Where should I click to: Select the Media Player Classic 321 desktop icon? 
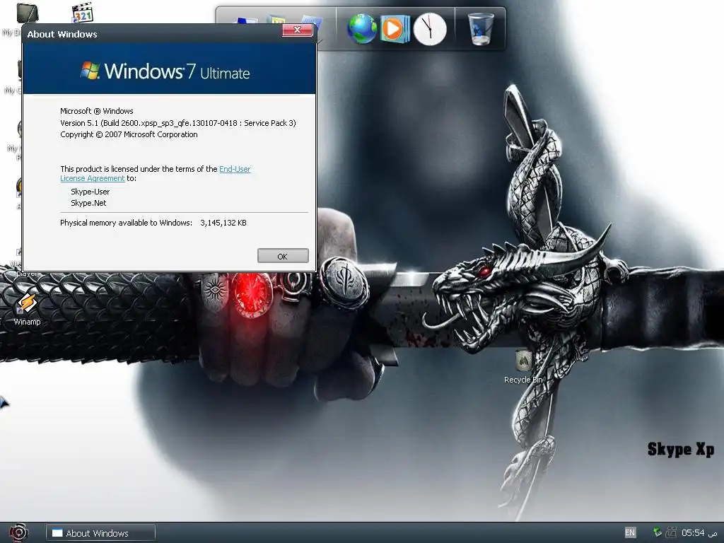pos(83,13)
